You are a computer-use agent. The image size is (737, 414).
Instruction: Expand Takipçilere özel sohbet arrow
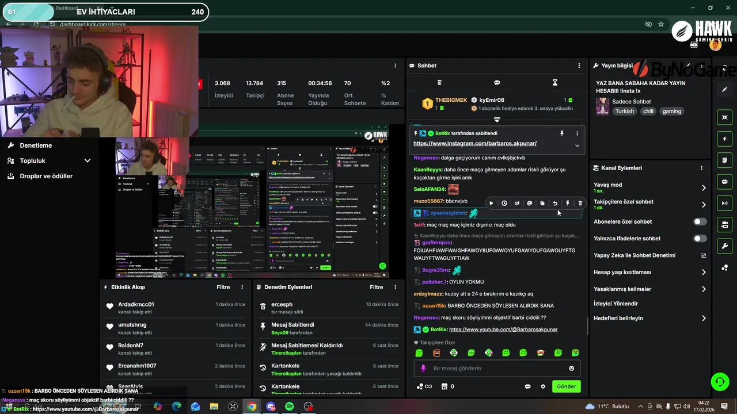pos(704,204)
